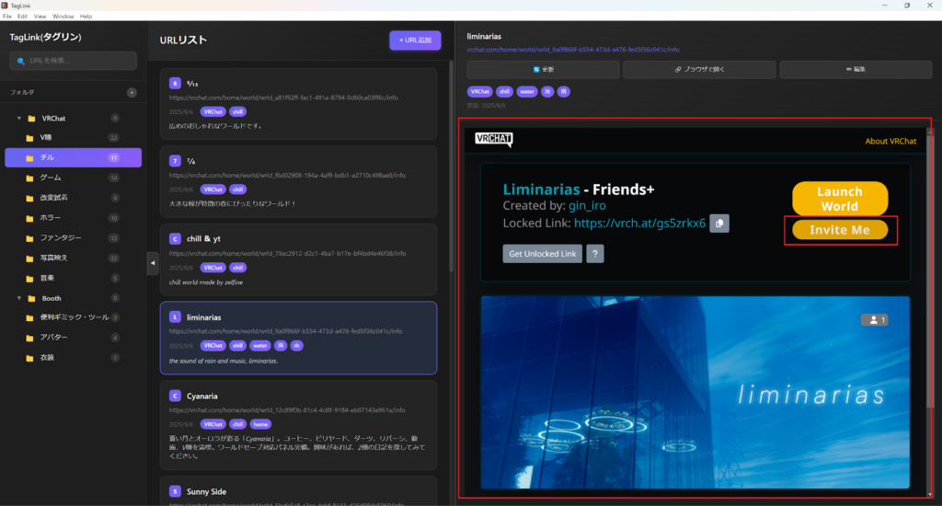Viewport: 942px width, 506px height.
Task: Click the 広めのおしゃれなワールドです。 description
Action: [x=215, y=126]
